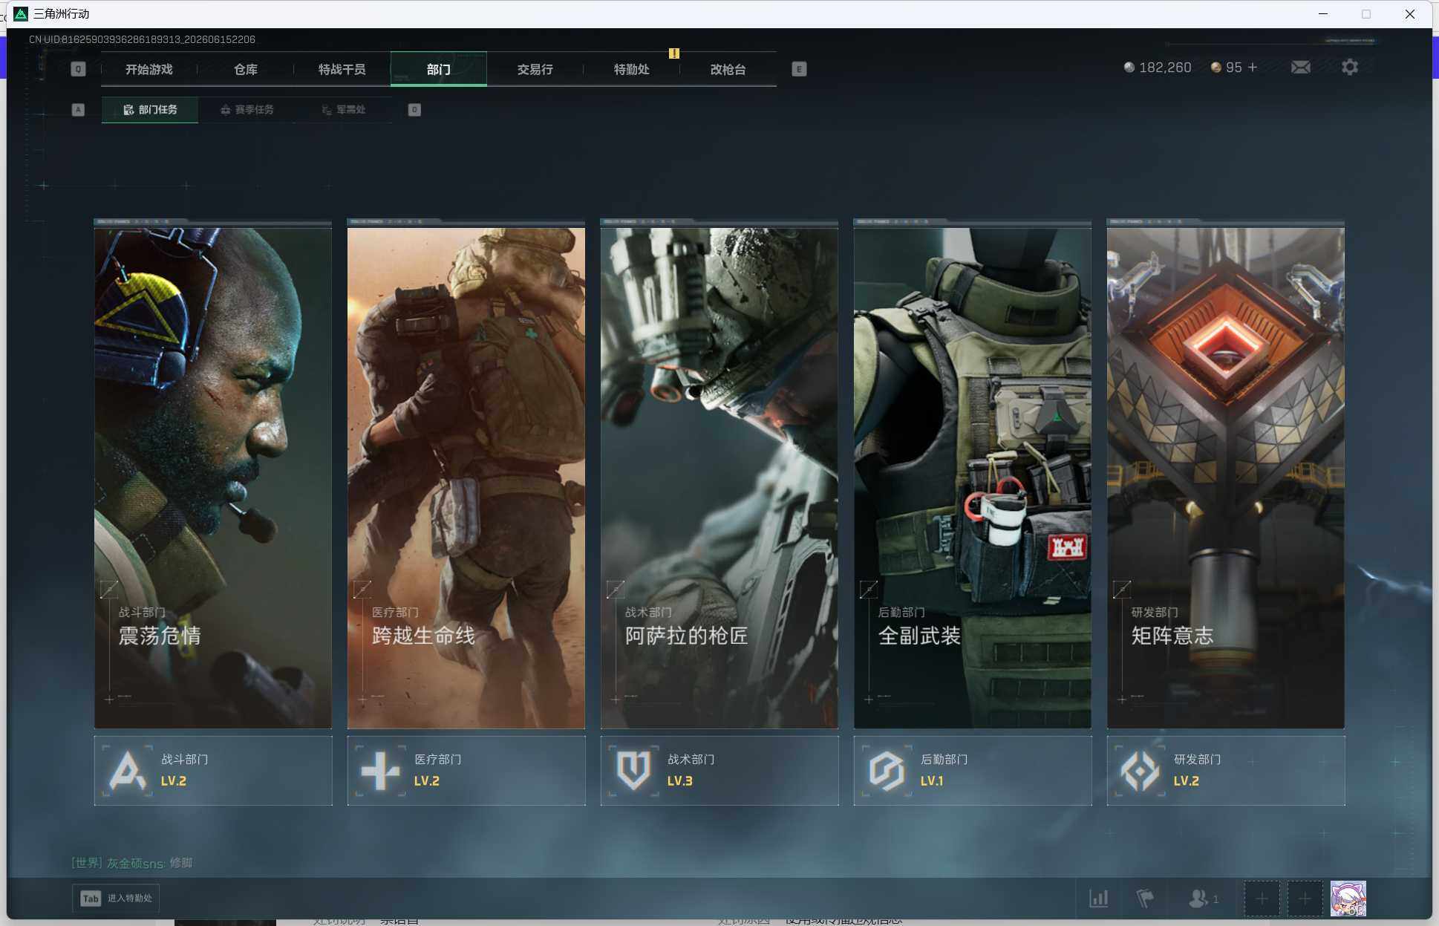
Task: Click the CN UID text at top
Action: (x=142, y=39)
